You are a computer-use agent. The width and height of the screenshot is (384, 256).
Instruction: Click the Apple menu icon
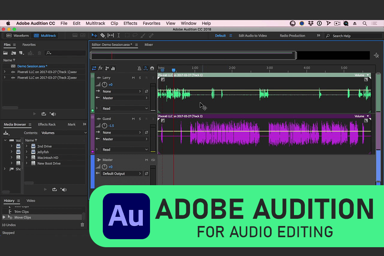8,23
